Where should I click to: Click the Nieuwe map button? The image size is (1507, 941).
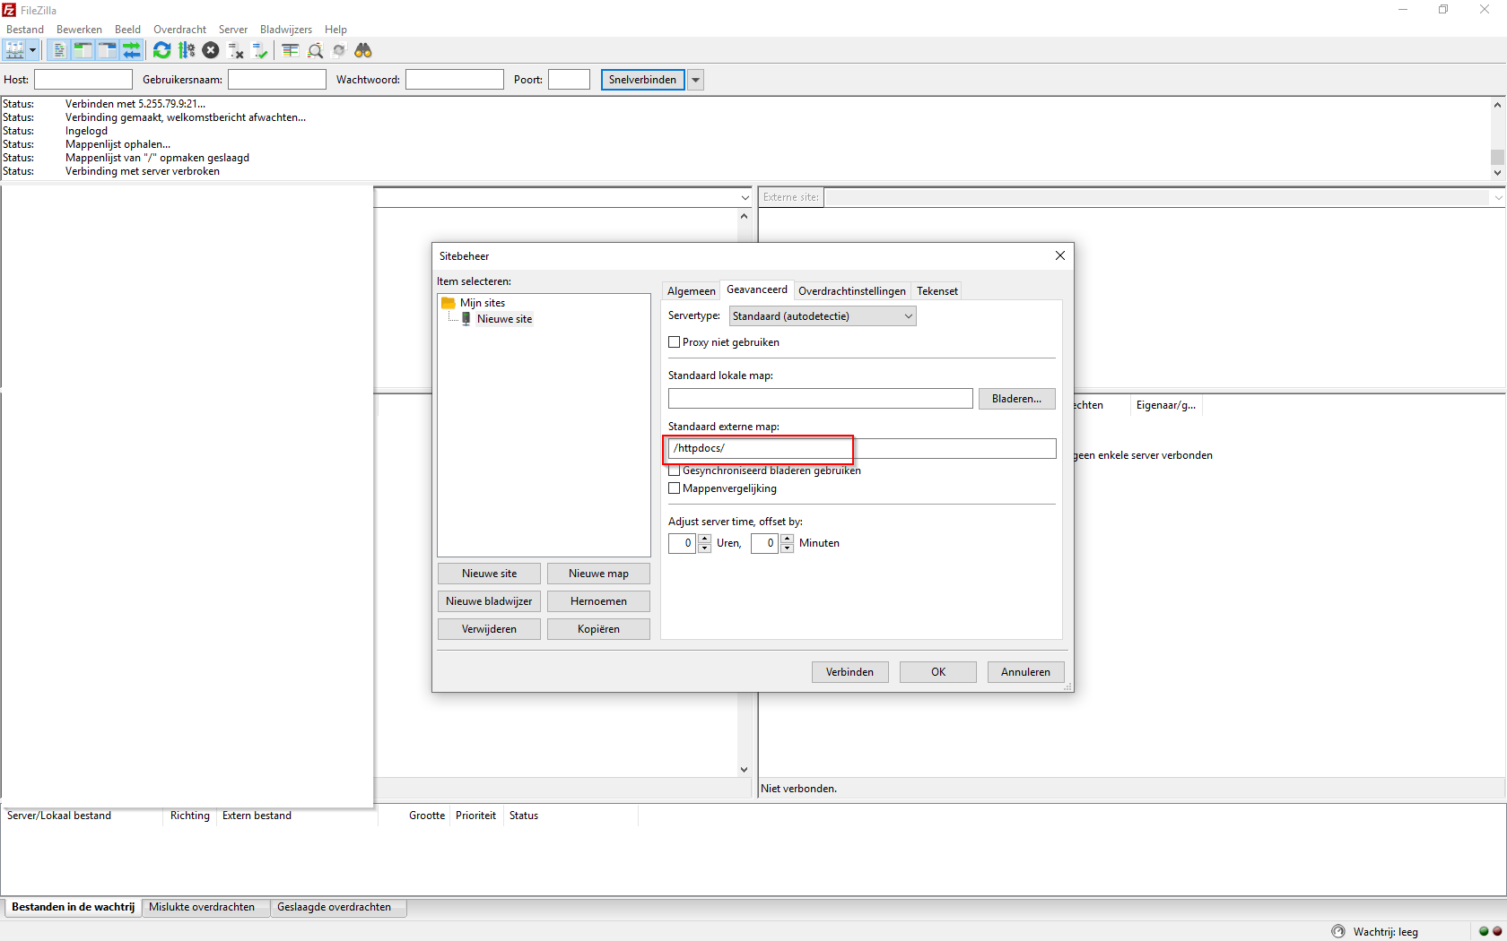pos(598,574)
